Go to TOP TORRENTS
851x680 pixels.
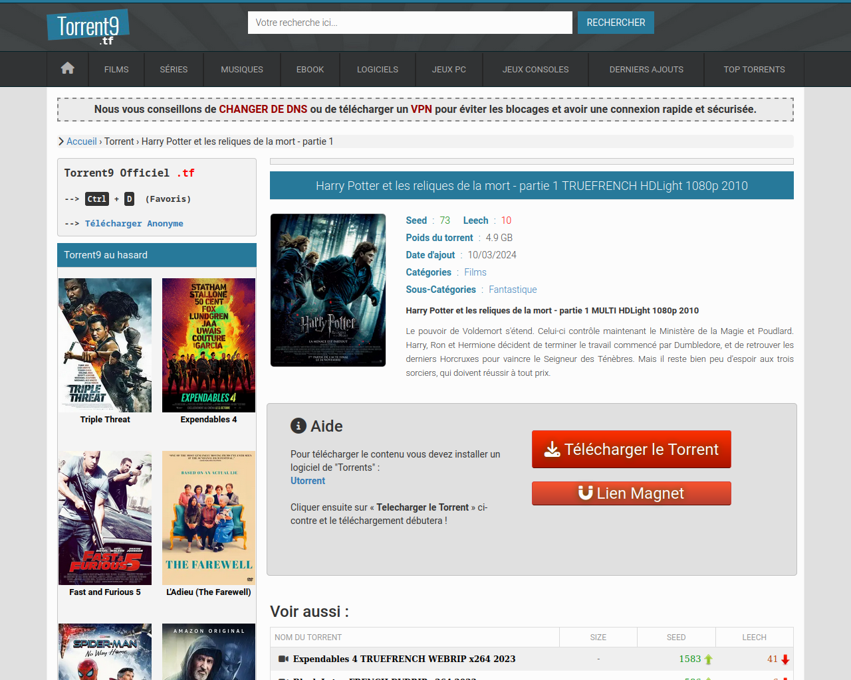[754, 69]
